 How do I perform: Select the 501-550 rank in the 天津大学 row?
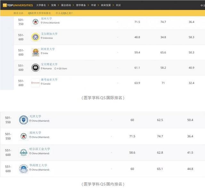click(8, 120)
